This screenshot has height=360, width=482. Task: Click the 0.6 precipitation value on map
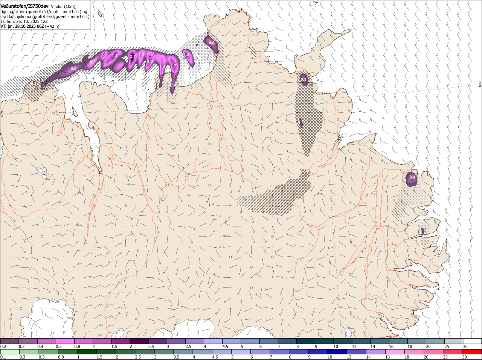click(212, 43)
